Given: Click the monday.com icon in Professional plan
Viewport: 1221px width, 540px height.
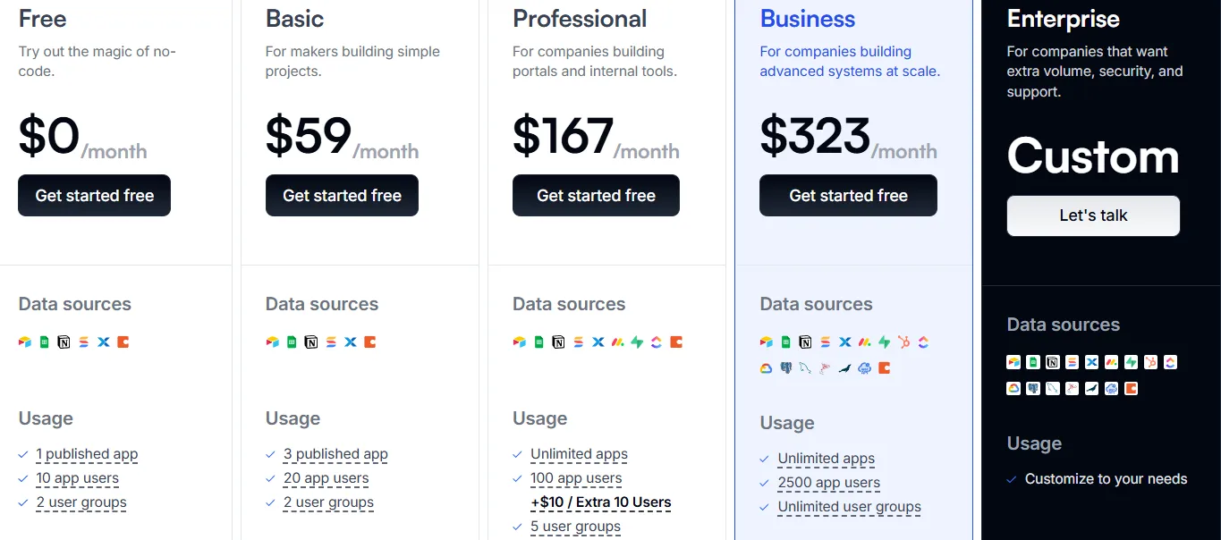Looking at the screenshot, I should (617, 342).
